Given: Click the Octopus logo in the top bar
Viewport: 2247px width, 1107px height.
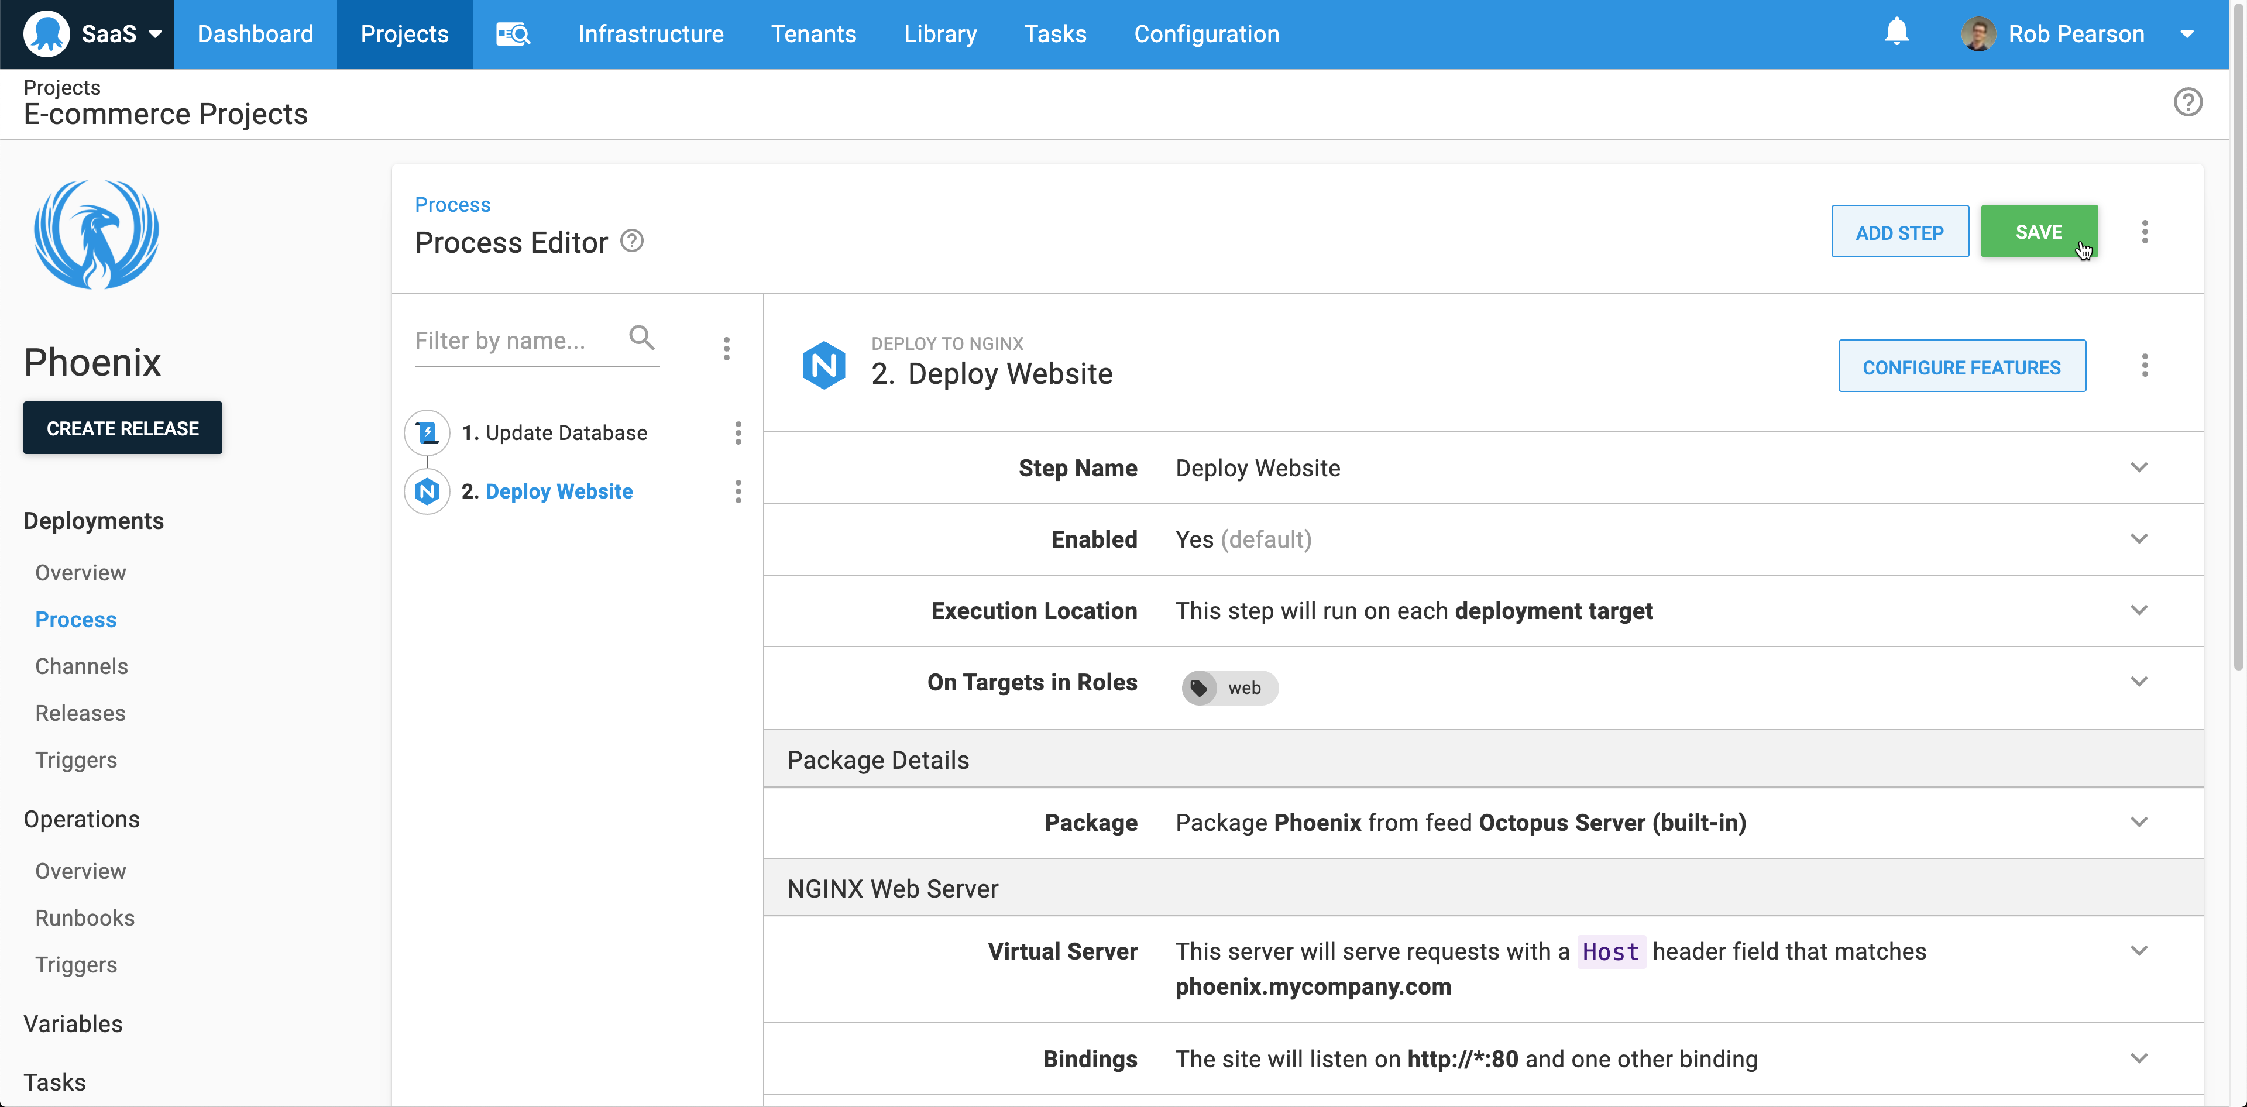Looking at the screenshot, I should 47,34.
